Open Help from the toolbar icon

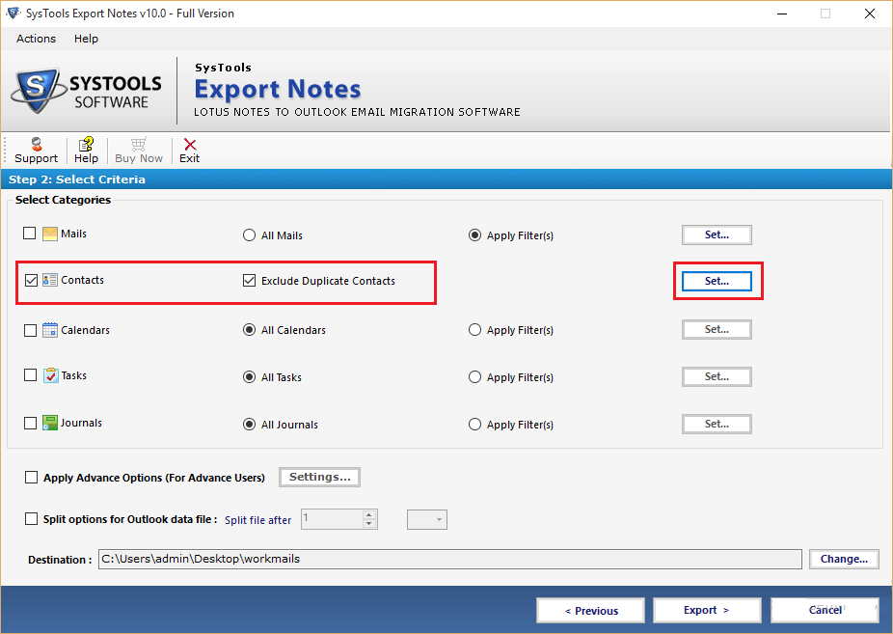pos(86,145)
